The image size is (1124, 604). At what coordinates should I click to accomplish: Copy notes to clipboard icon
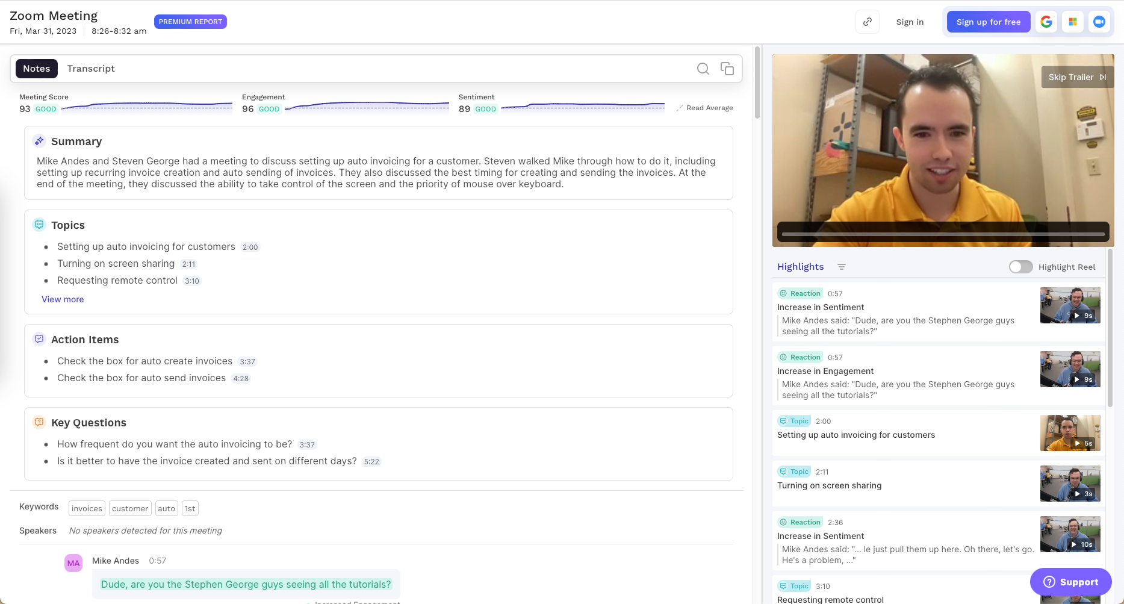coord(727,69)
